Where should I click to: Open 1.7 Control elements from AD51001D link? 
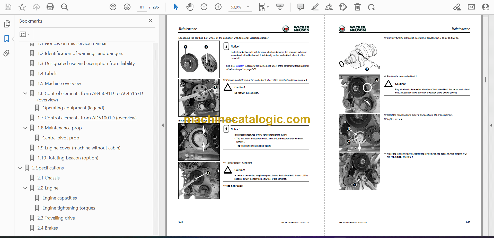[87, 118]
